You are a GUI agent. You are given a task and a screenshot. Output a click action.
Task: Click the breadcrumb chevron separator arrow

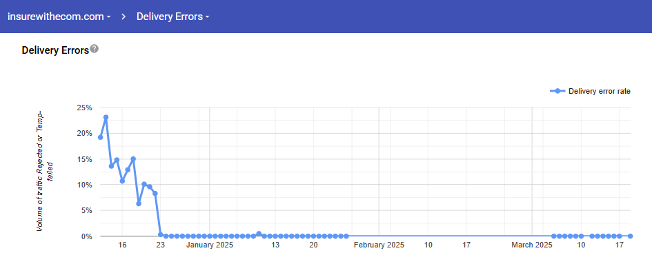124,17
